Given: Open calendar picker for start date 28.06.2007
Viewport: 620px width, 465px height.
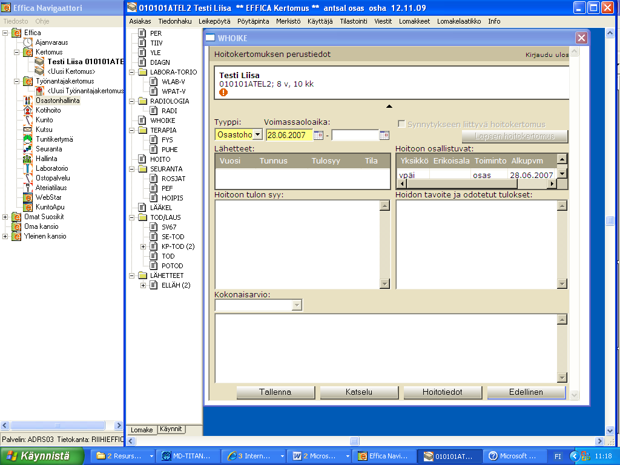Looking at the screenshot, I should point(318,135).
